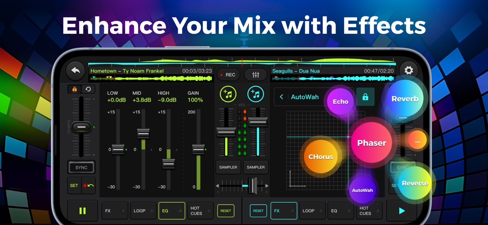Open the left SAMPLER pad

[x=228, y=167]
